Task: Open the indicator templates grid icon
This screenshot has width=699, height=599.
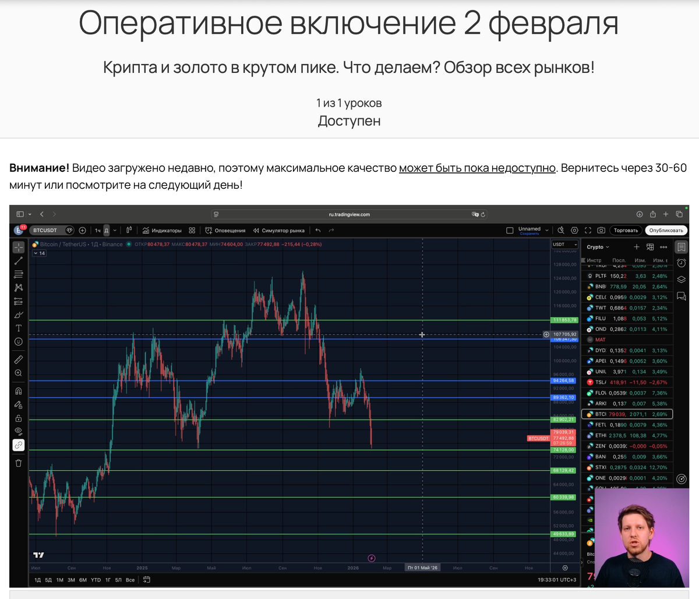Action: click(192, 230)
